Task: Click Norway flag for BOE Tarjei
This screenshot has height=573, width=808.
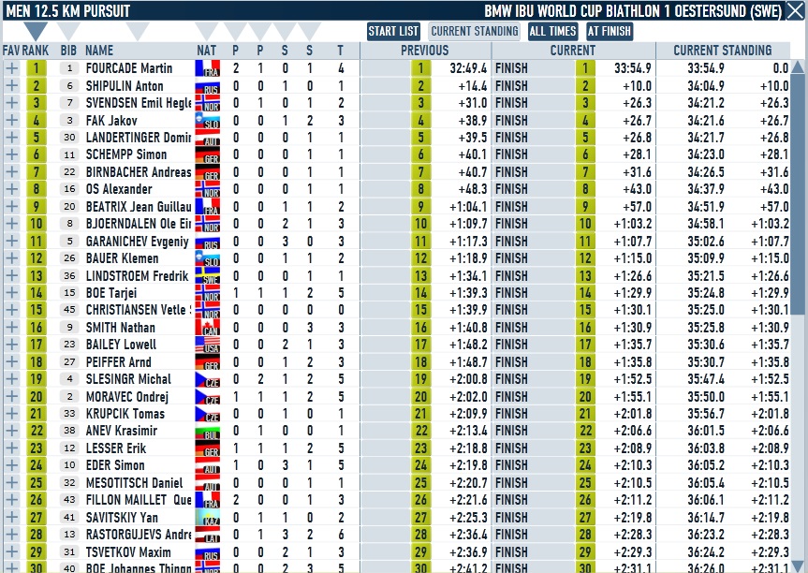Action: pos(208,293)
